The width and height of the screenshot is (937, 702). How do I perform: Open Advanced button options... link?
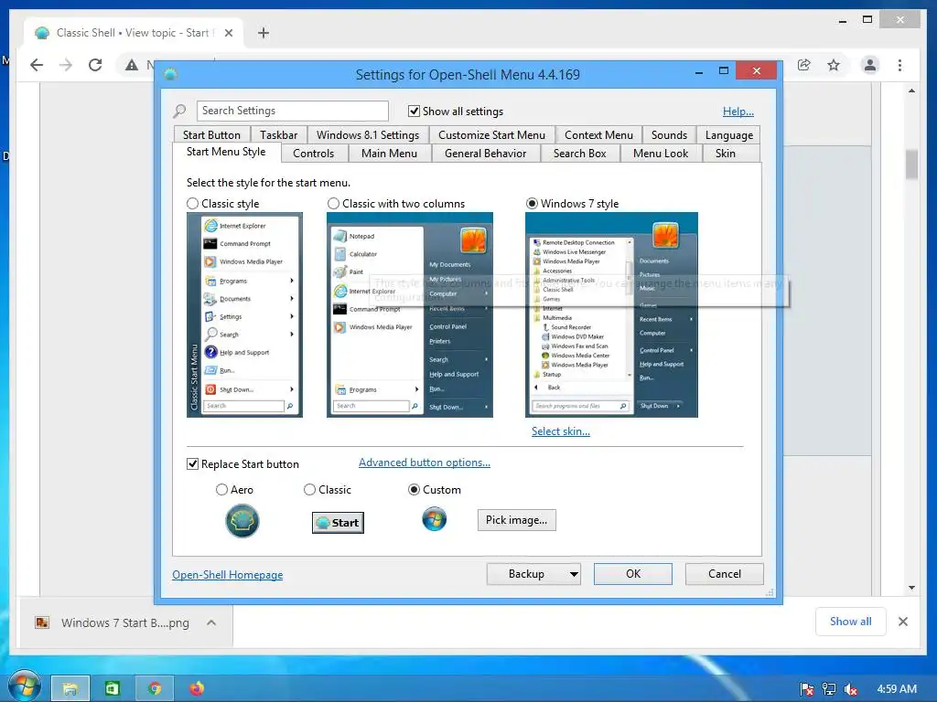(425, 462)
